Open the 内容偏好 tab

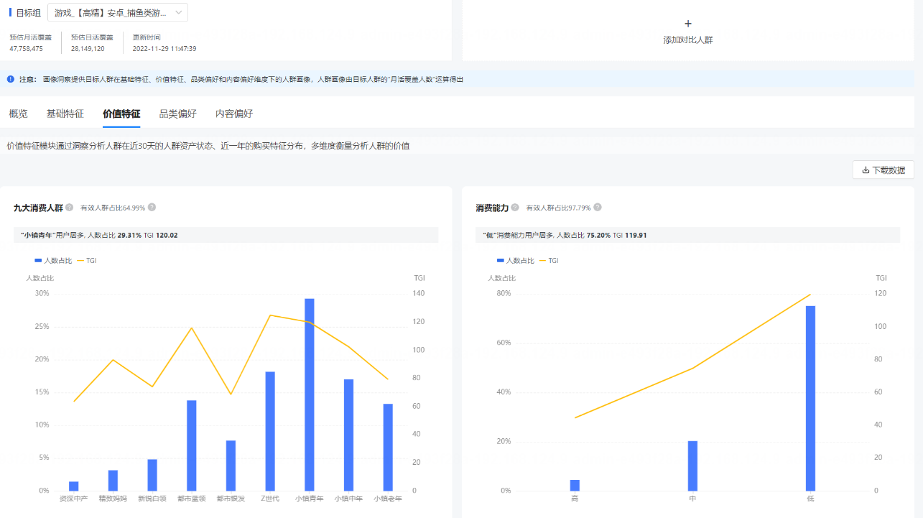pos(233,114)
